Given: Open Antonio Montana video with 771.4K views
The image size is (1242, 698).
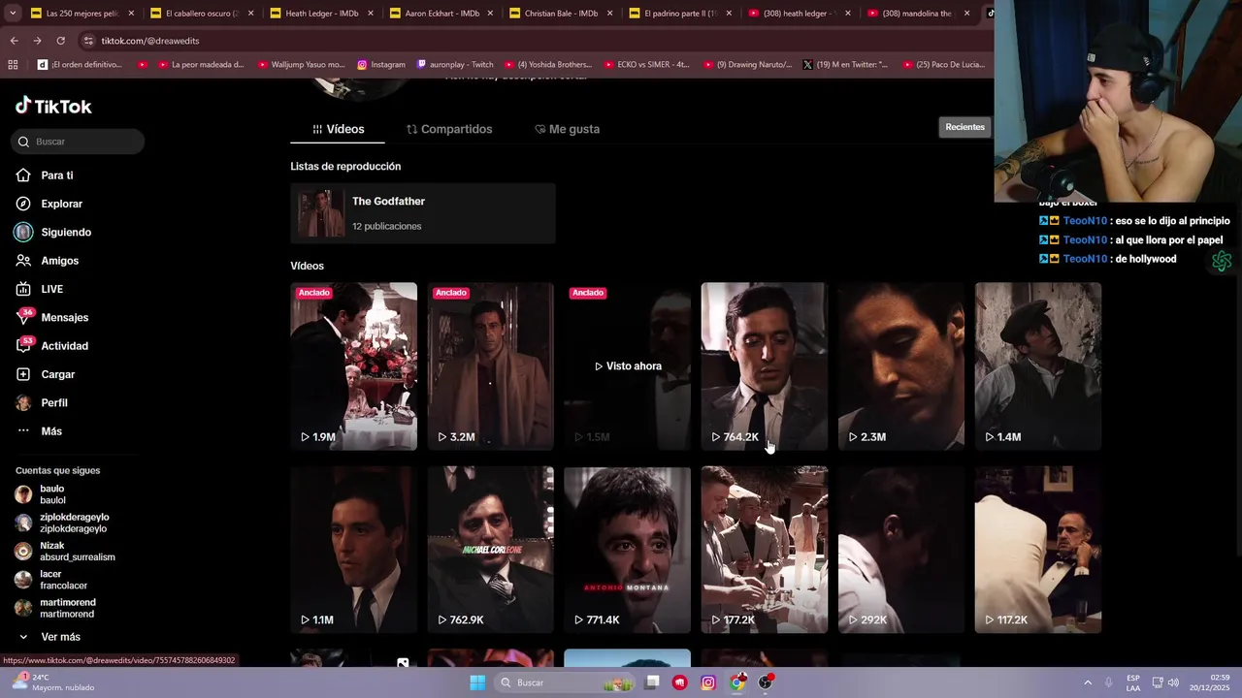Looking at the screenshot, I should (x=628, y=550).
